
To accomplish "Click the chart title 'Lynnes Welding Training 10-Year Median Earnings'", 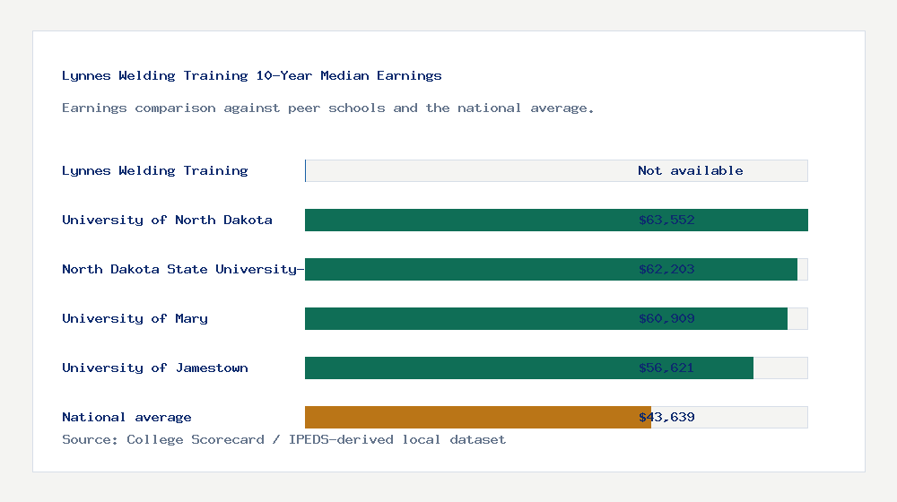I will (x=252, y=76).
